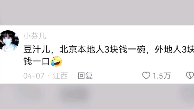The image size is (194, 109).
Task: Select the 04-07 date stamp
Action: tap(34, 76)
